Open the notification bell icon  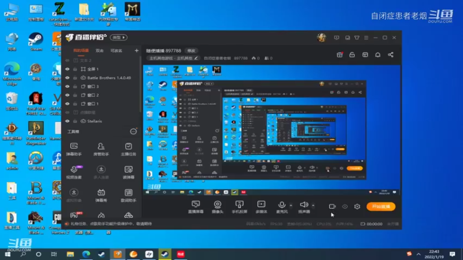pyautogui.click(x=378, y=55)
